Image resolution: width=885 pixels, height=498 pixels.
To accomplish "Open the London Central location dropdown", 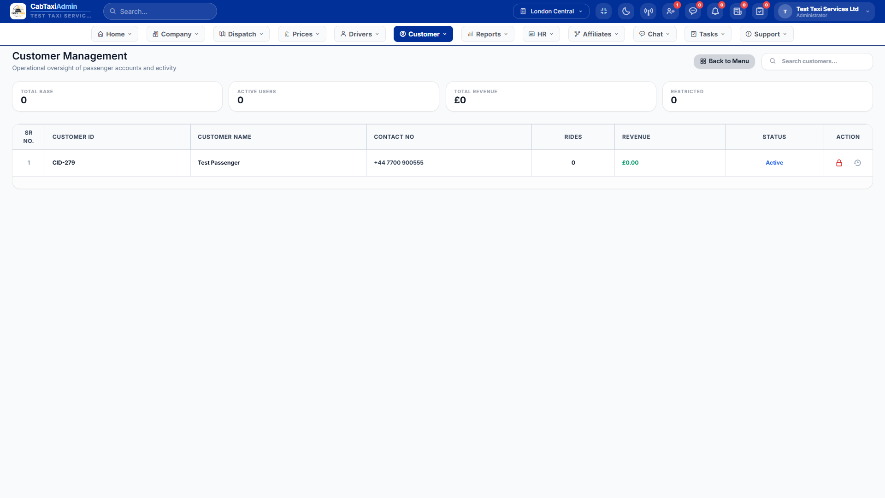I will (x=551, y=11).
